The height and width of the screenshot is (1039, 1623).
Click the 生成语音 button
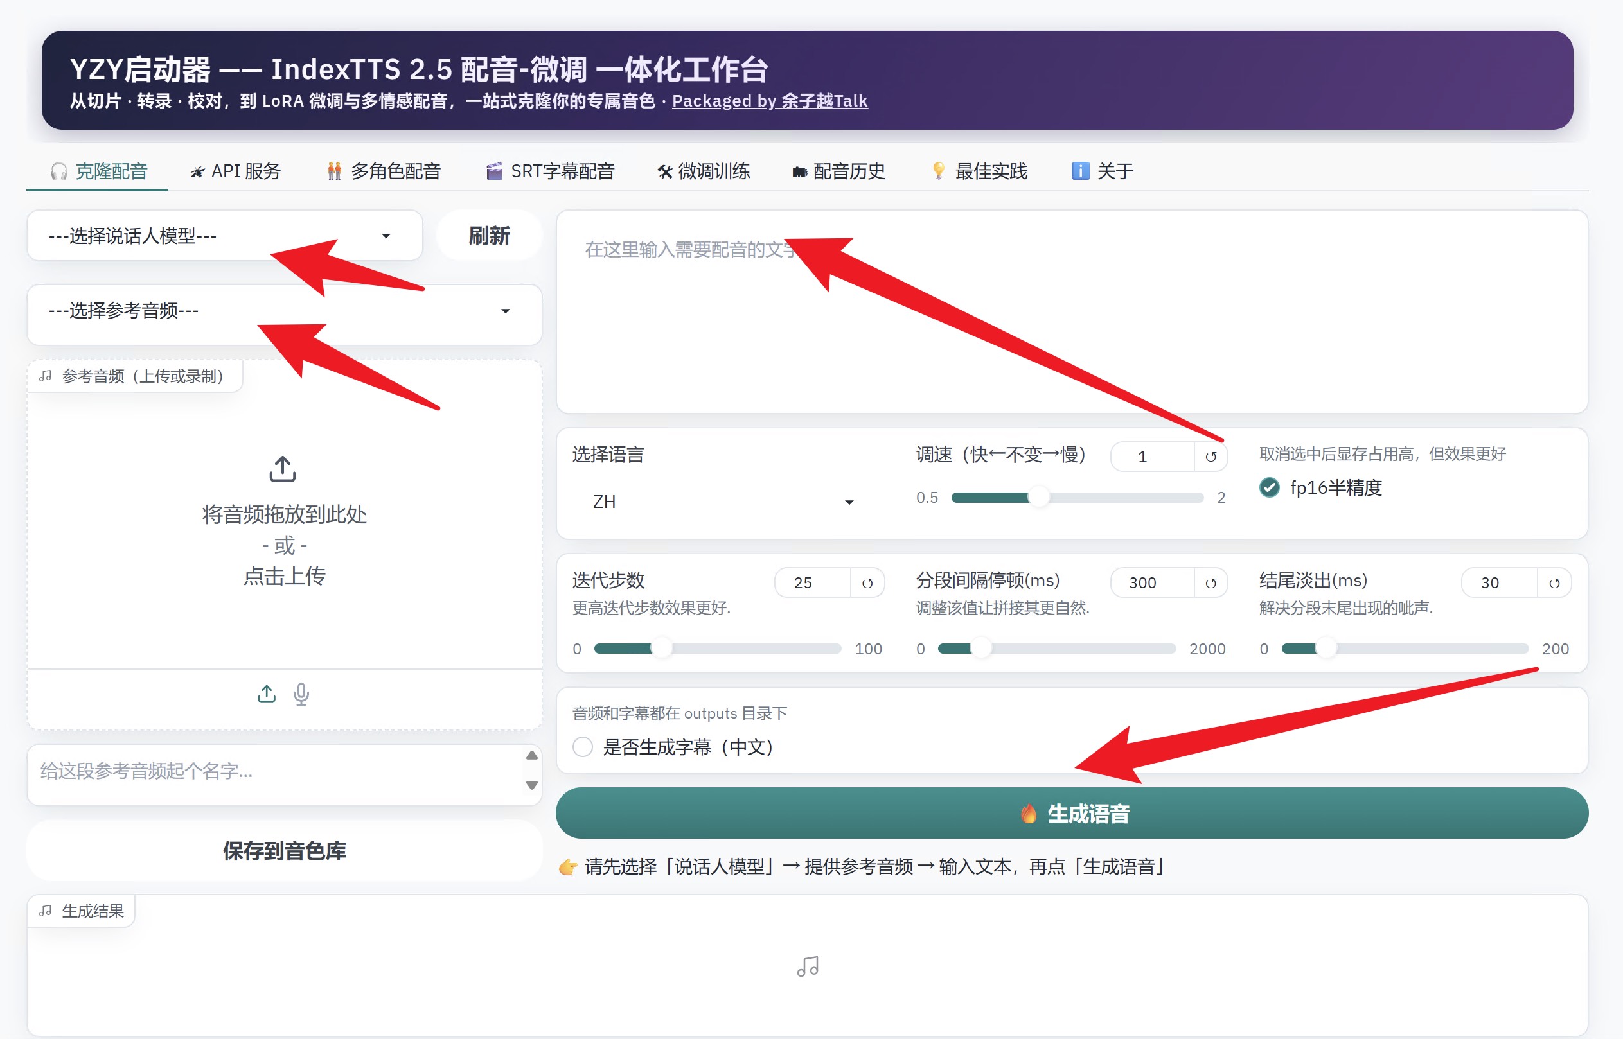pos(1072,814)
